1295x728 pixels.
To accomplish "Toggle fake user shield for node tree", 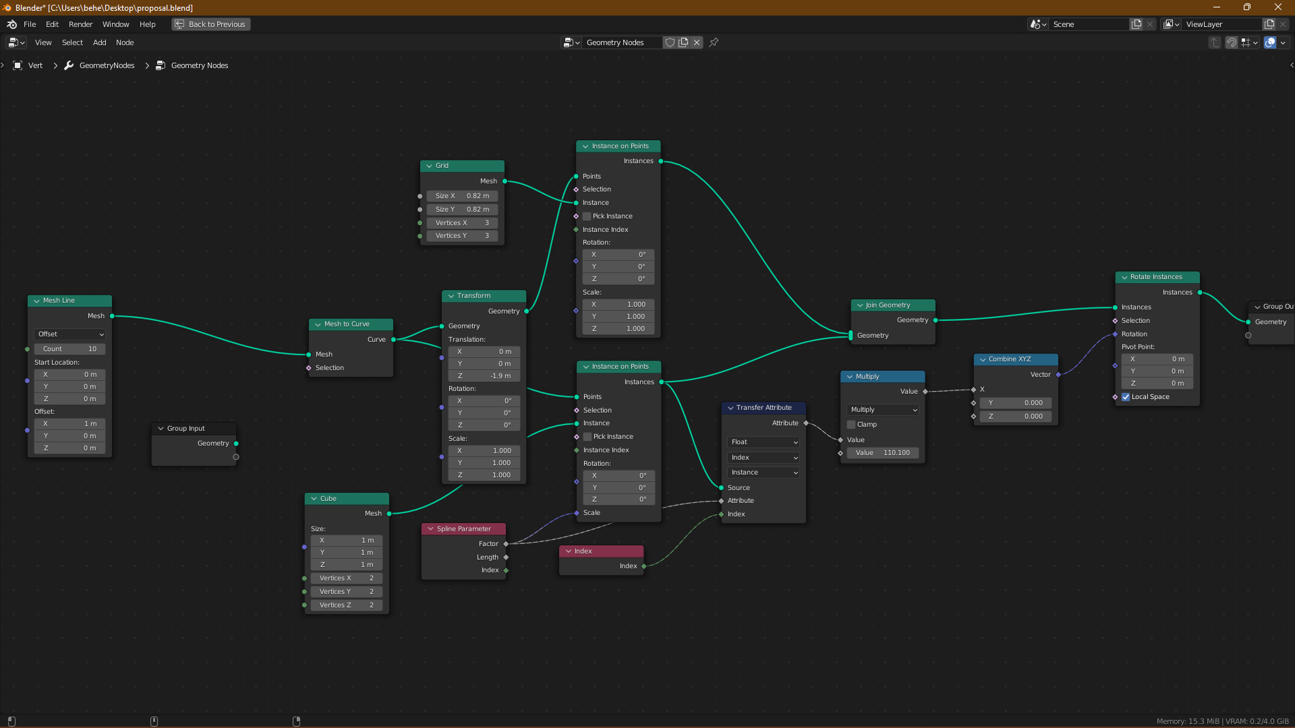I will point(670,42).
